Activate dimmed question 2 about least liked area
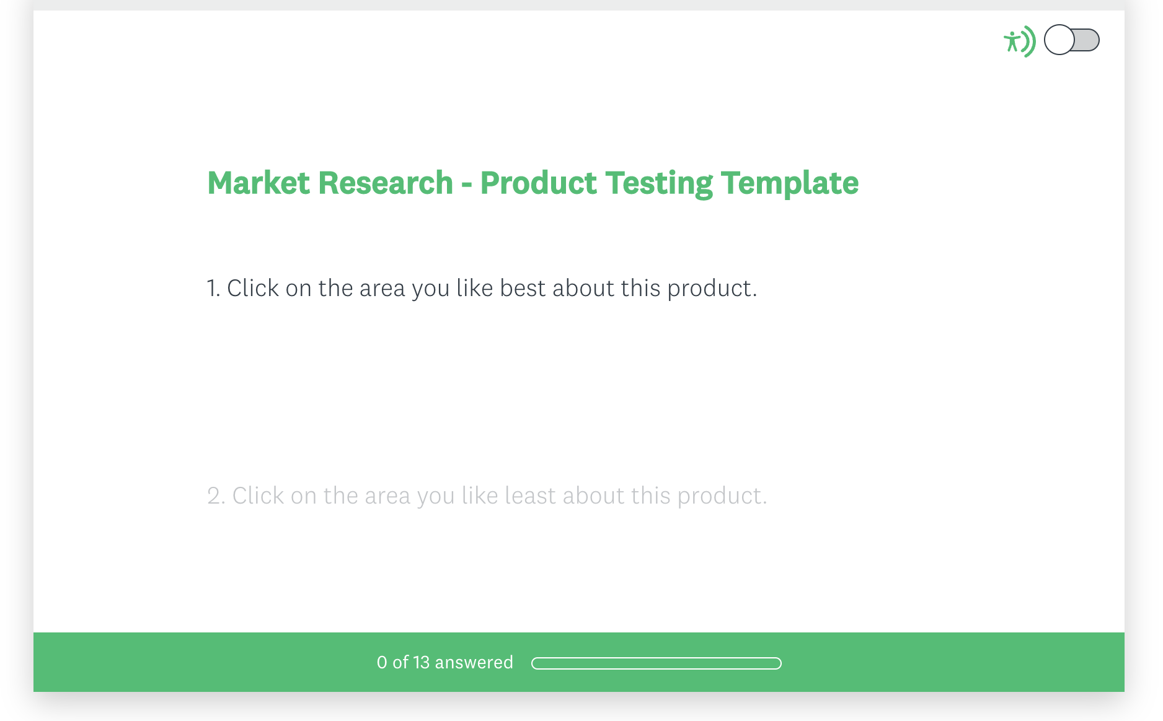Viewport: 1163px width, 721px height. (487, 496)
